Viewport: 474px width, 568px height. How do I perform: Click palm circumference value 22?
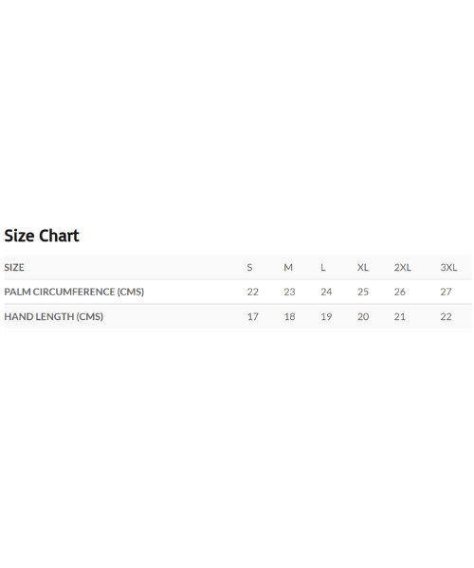(x=253, y=292)
